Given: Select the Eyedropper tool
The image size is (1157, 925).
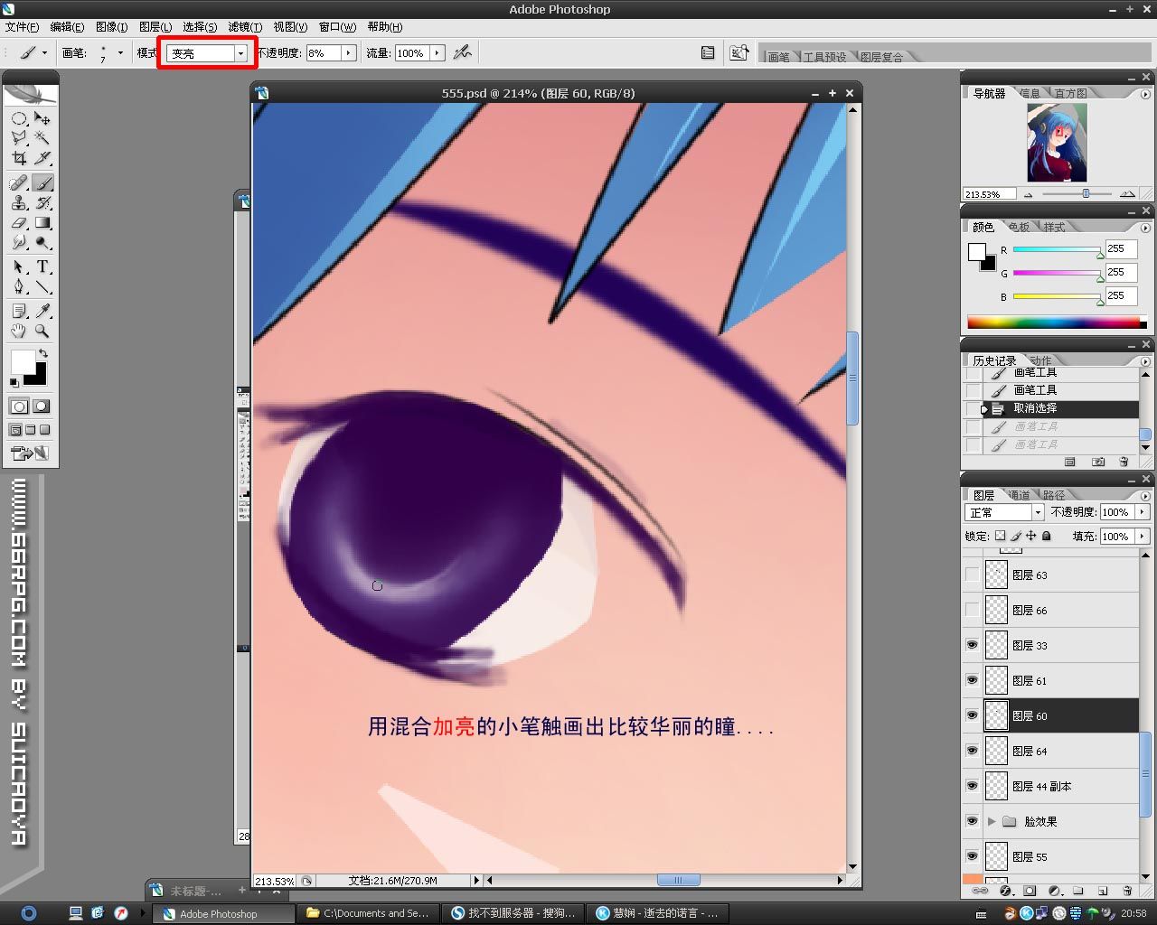Looking at the screenshot, I should tap(42, 311).
